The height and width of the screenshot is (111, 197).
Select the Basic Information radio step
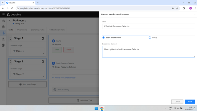coord(103,38)
